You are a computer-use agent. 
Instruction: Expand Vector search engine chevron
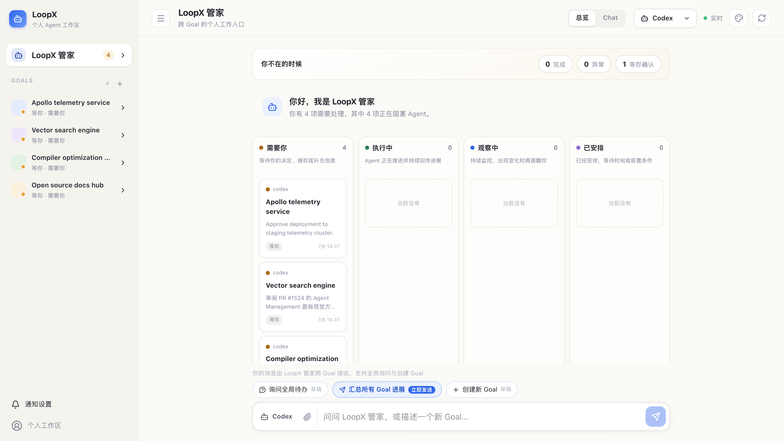tap(123, 135)
